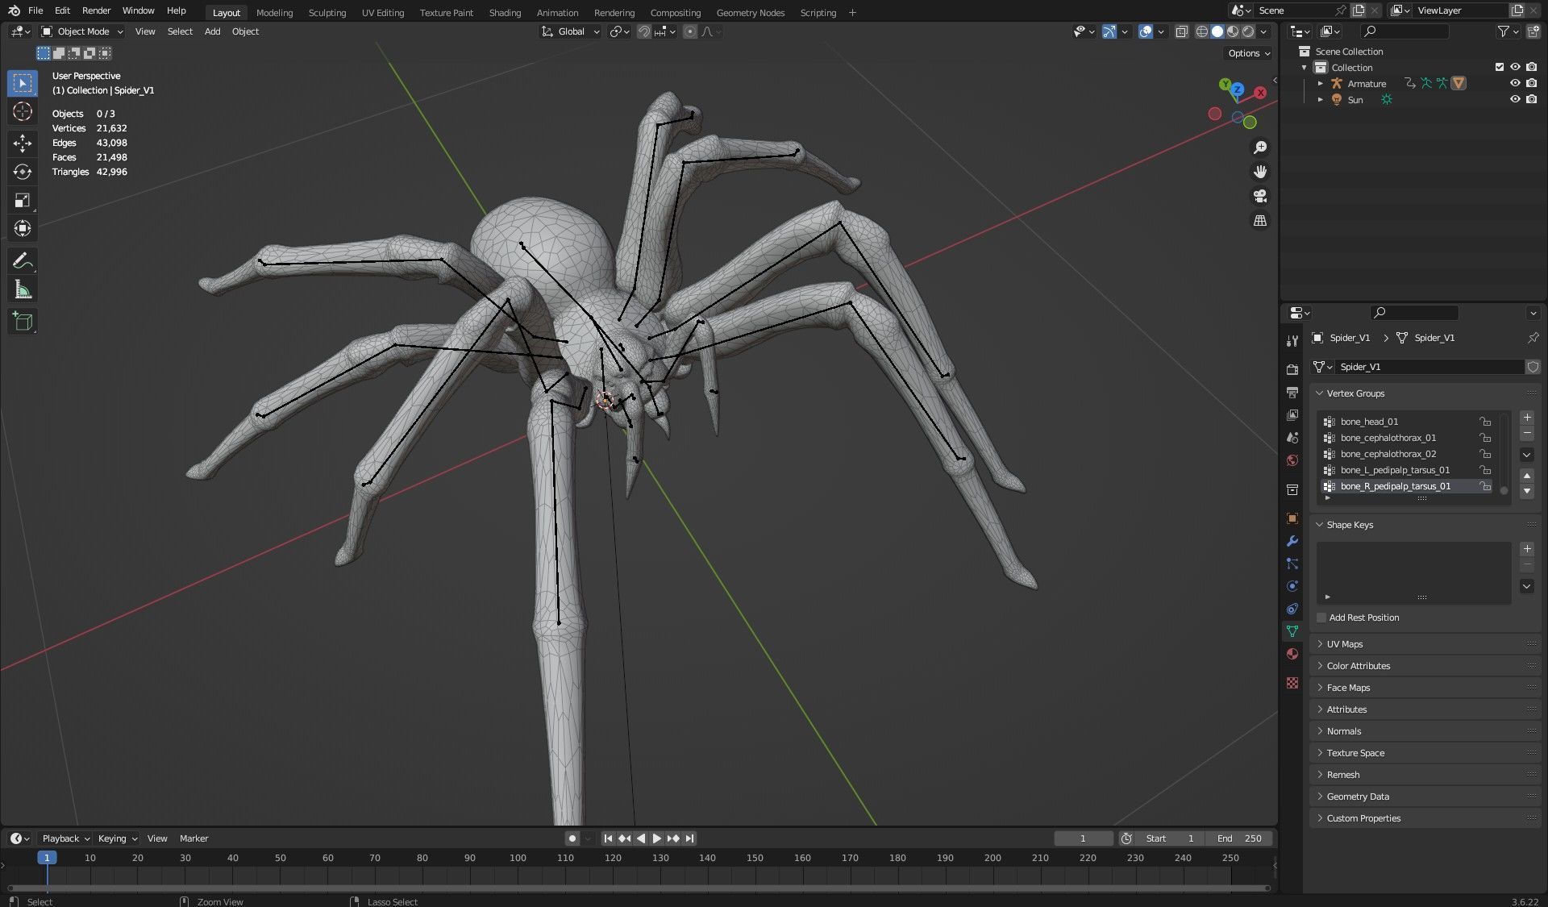Switch perspective/orthographic grid icon

[x=1260, y=220]
